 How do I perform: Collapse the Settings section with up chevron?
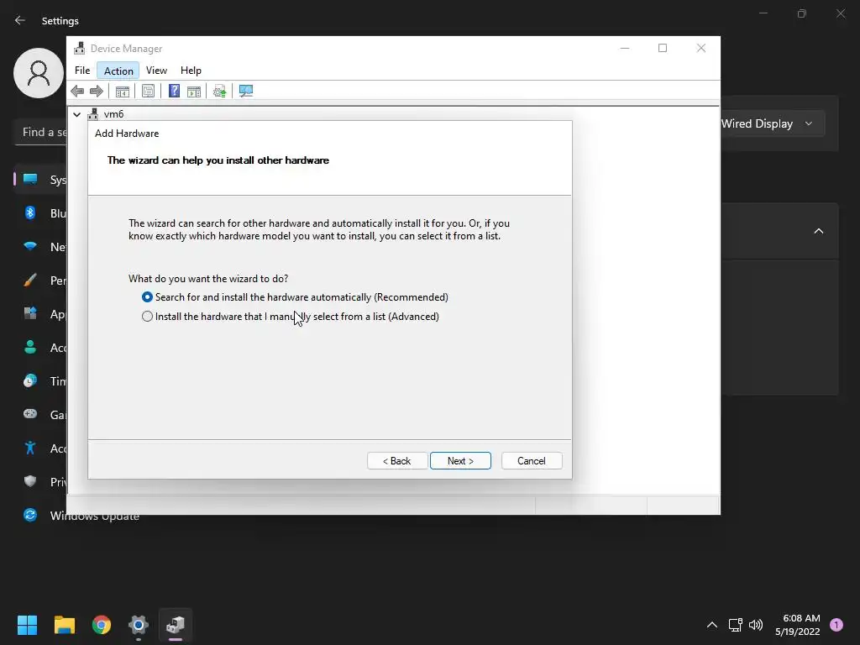point(818,231)
